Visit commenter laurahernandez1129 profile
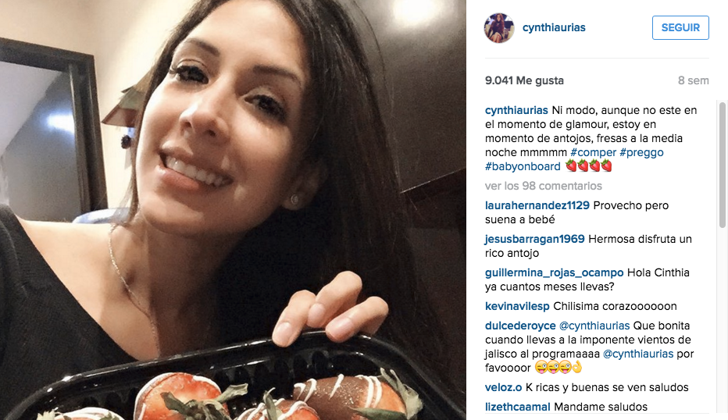This screenshot has height=420, width=728. (x=537, y=205)
